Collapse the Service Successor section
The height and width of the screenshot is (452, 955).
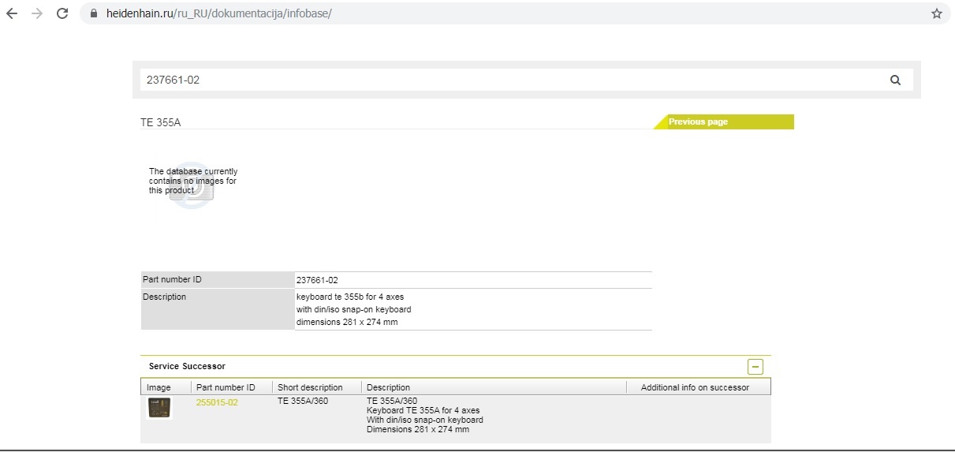(755, 366)
